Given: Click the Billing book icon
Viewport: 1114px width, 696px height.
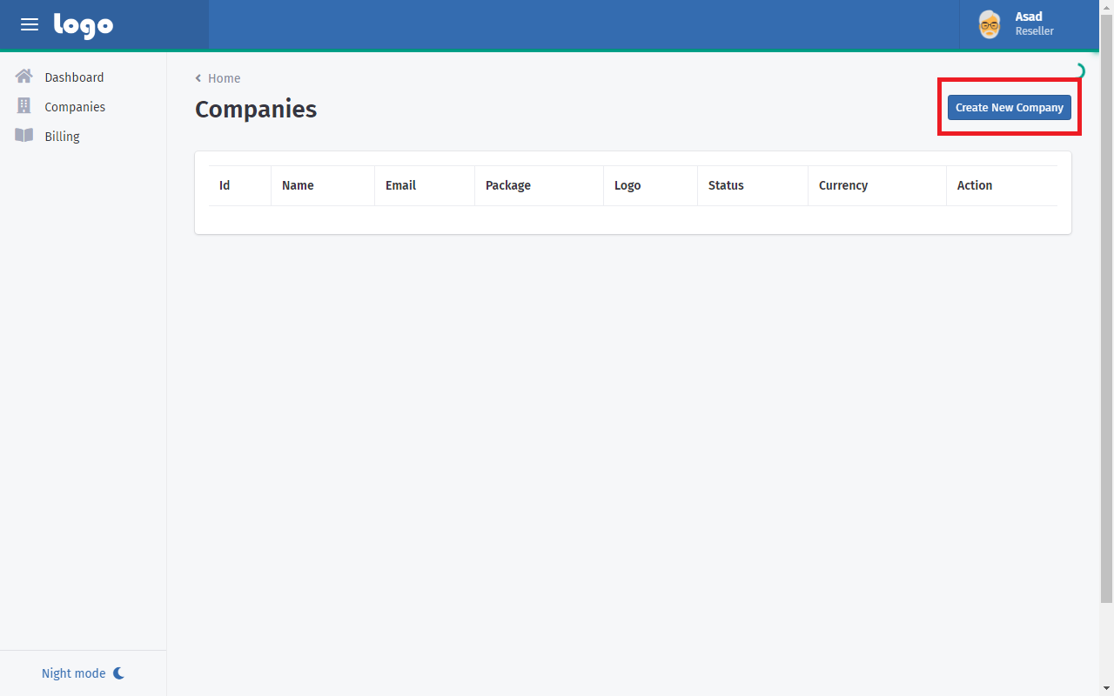Looking at the screenshot, I should tap(24, 136).
